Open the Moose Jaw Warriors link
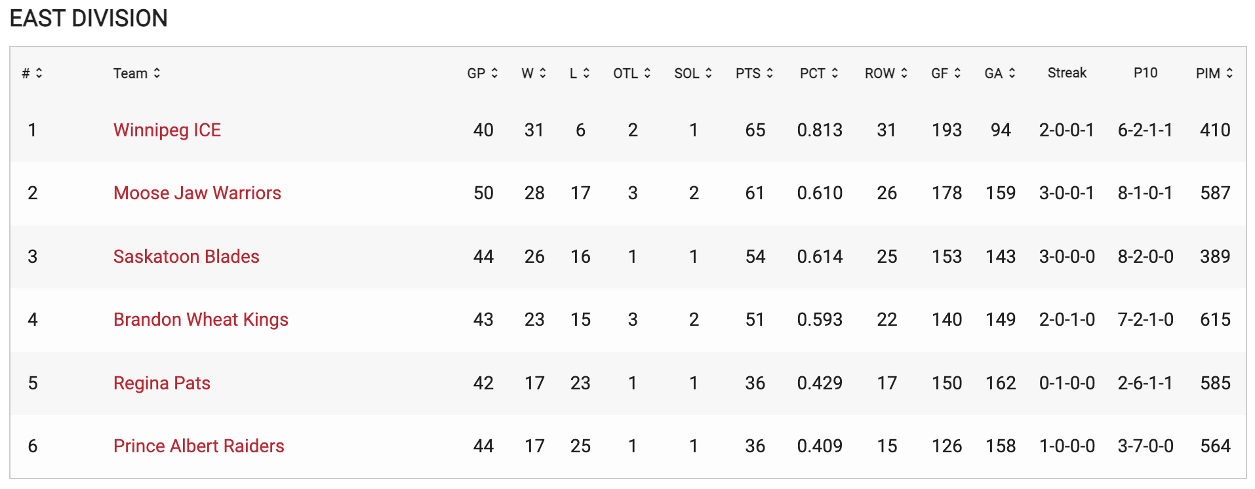1255x489 pixels. pos(197,193)
